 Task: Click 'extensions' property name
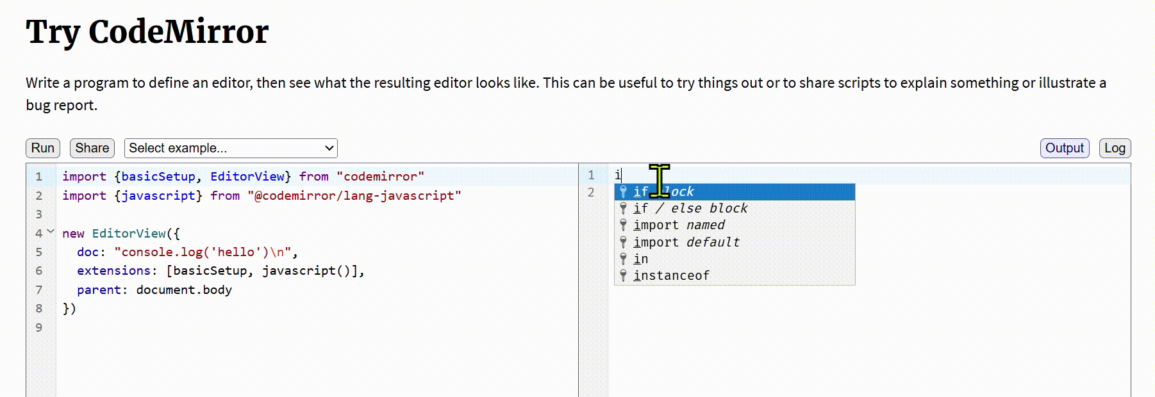113,270
